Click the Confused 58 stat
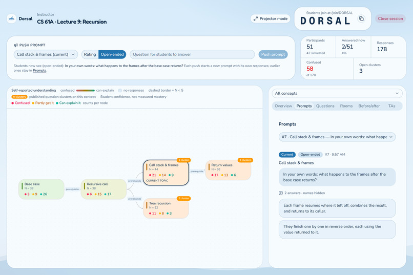The width and height of the screenshot is (413, 275). [x=309, y=69]
